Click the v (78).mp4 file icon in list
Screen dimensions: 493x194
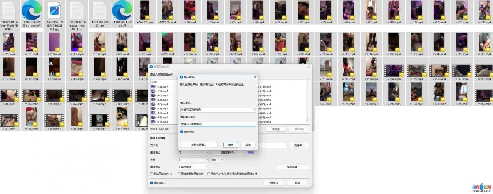pyautogui.click(x=153, y=87)
